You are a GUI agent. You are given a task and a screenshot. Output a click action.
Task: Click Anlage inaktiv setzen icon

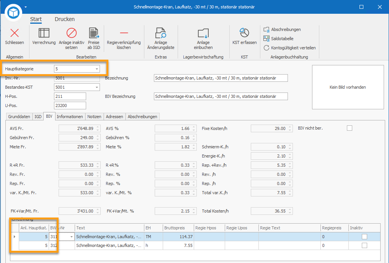[72, 33]
